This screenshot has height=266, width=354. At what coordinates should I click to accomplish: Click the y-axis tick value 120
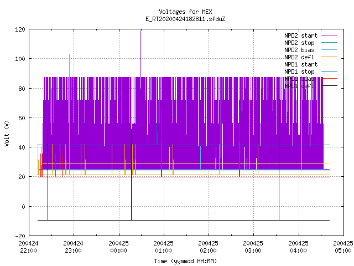click(x=20, y=29)
